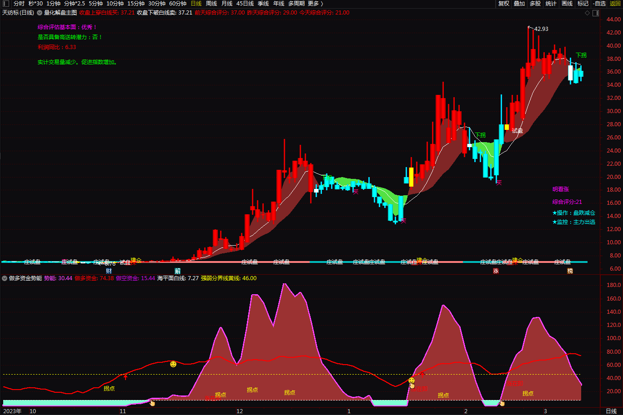Click the ★监控：主力出逃 label
Image resolution: width=623 pixels, height=415 pixels.
click(x=573, y=222)
